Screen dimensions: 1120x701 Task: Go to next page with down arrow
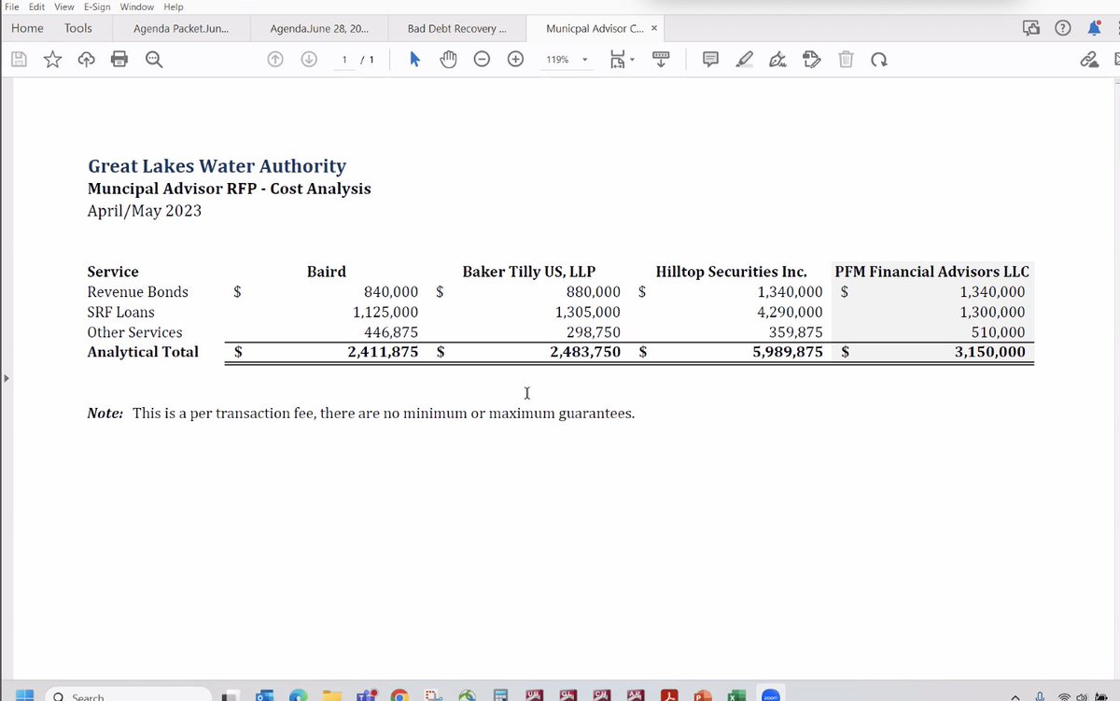tap(310, 60)
